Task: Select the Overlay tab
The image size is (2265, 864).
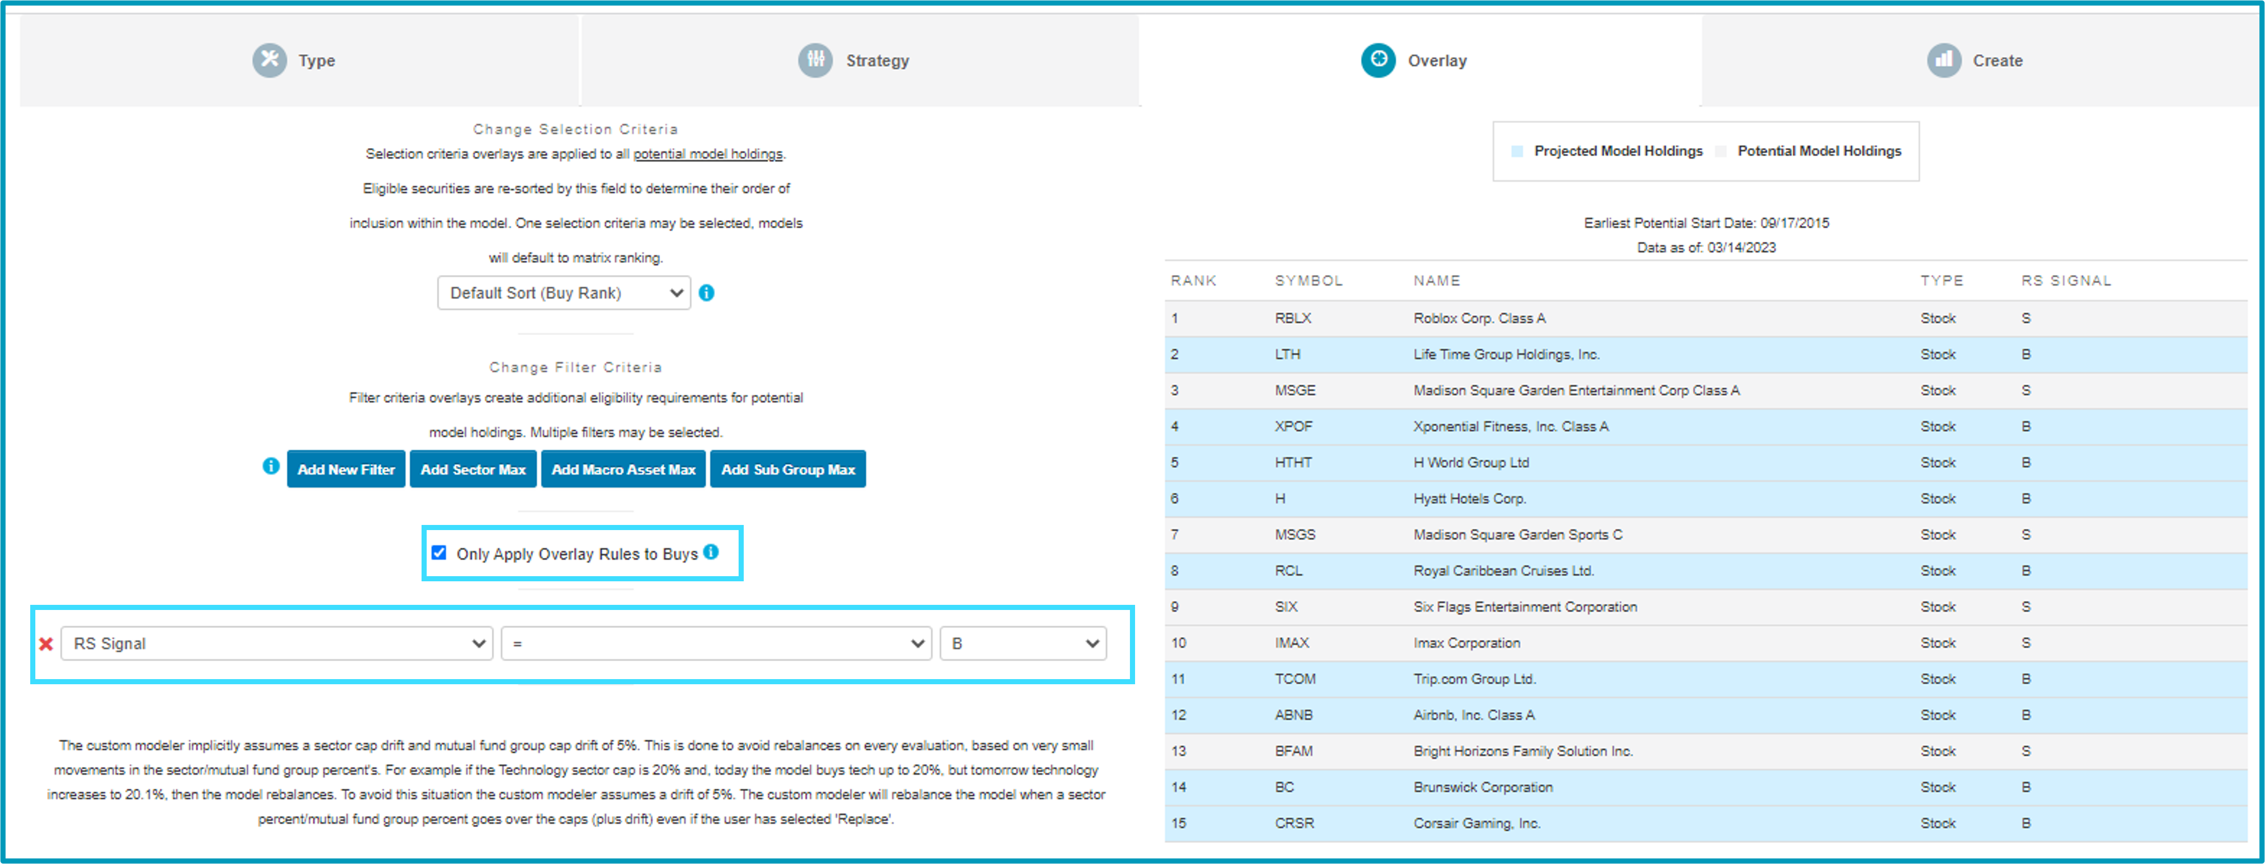Action: [1420, 60]
